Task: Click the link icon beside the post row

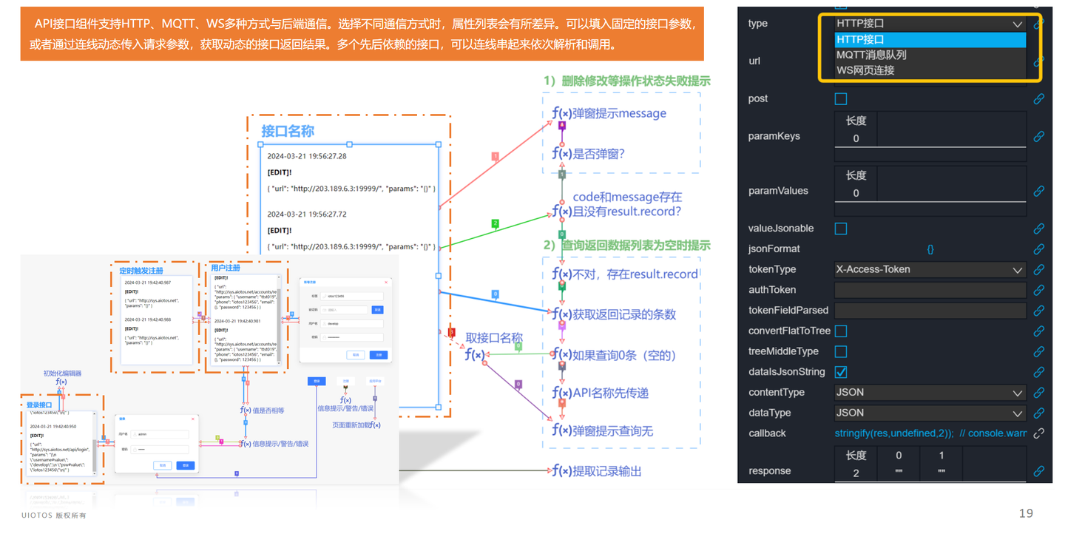Action: click(x=1038, y=98)
